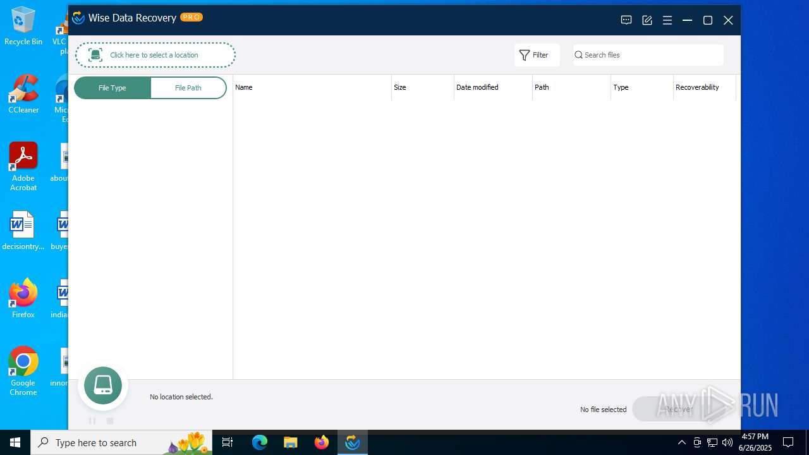Sort by Date modified column header
The image size is (809, 455).
click(493, 87)
